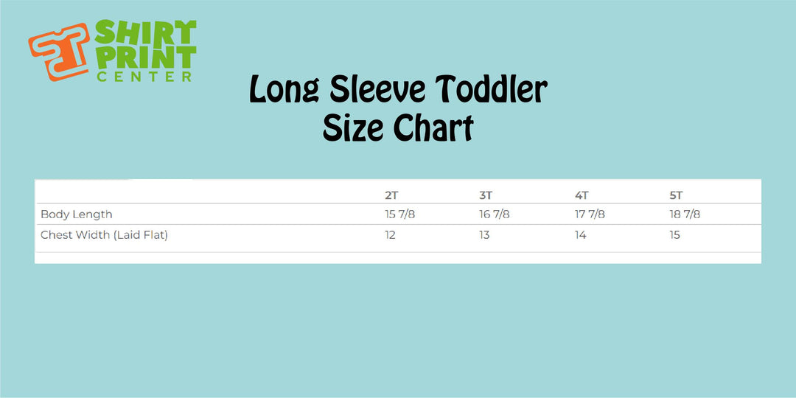Click the 18 7/8 body length value
796x398 pixels.
(x=685, y=214)
